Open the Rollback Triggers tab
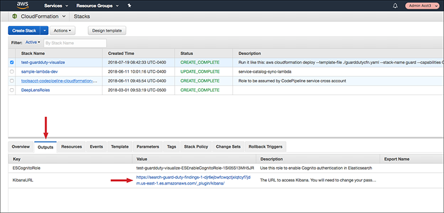 (x=265, y=147)
